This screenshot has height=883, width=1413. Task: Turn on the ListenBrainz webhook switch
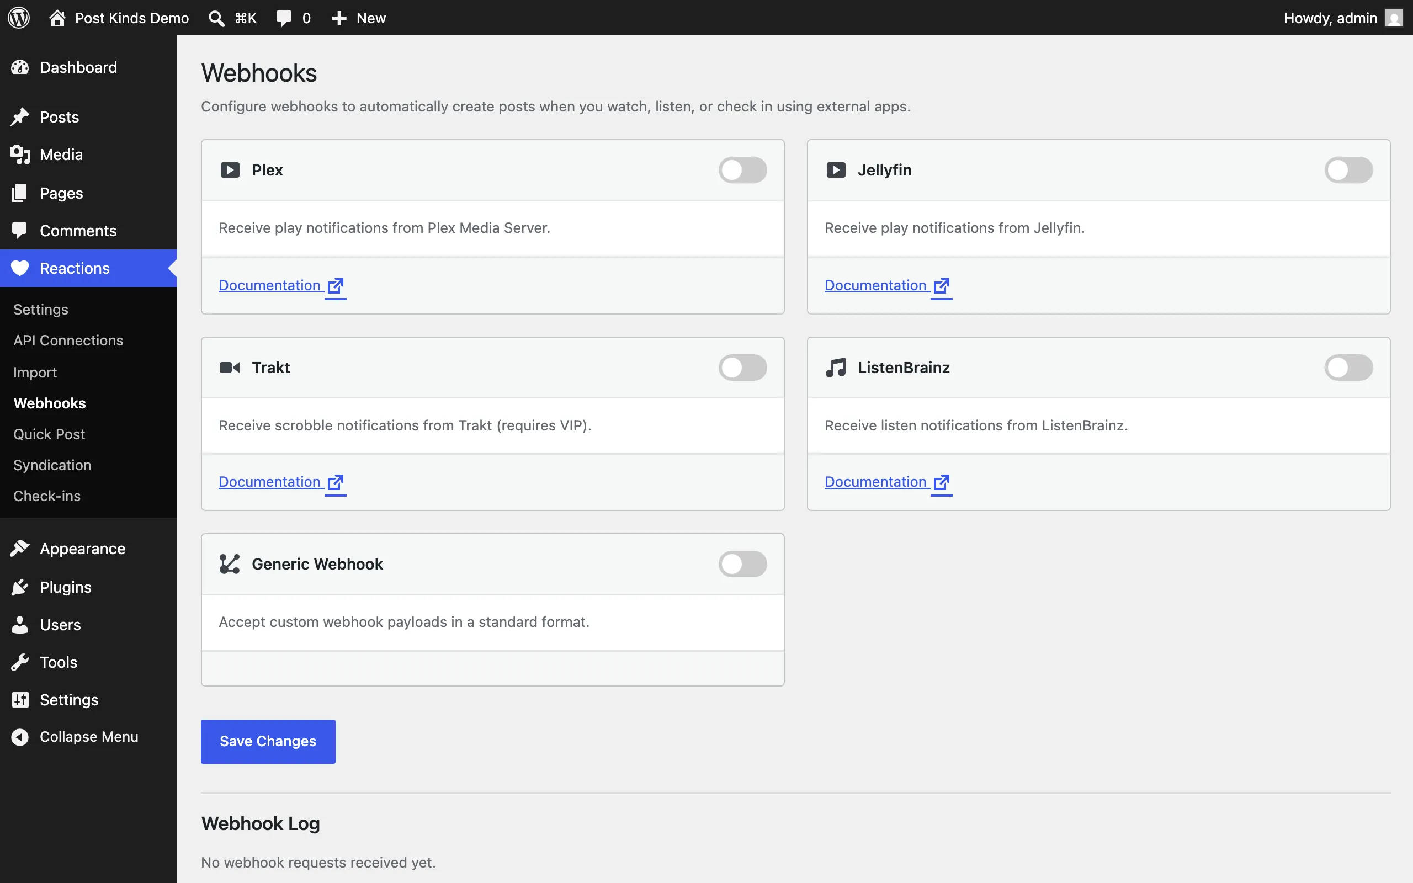click(1349, 368)
